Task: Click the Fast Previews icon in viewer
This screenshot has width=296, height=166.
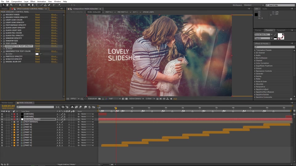Action: 161,99
